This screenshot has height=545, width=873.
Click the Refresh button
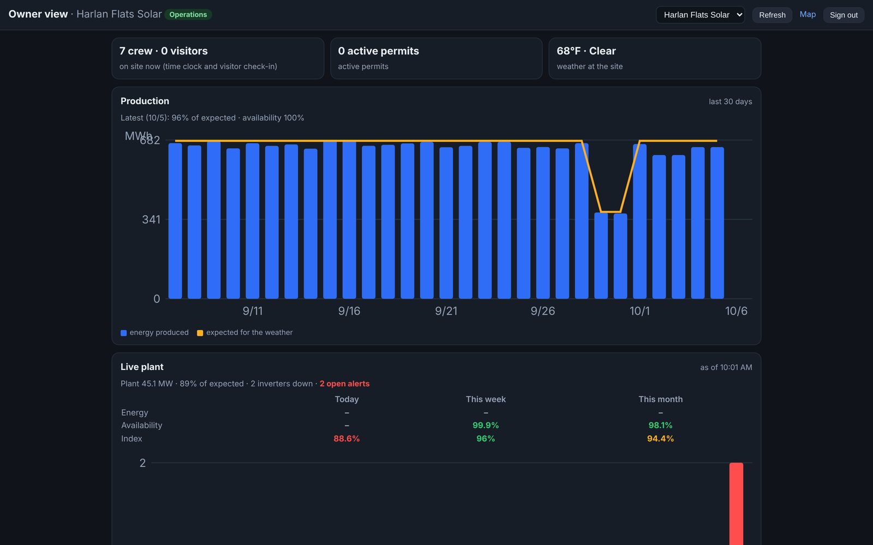click(772, 15)
